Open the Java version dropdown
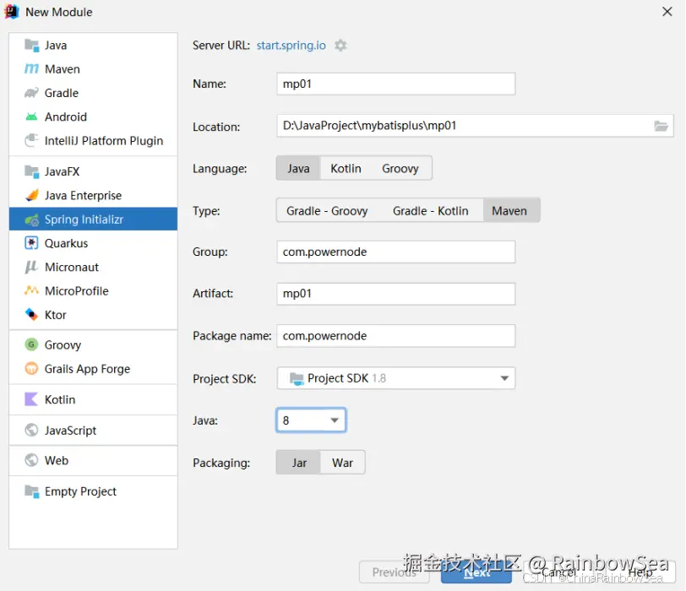This screenshot has width=686, height=591. click(x=311, y=420)
